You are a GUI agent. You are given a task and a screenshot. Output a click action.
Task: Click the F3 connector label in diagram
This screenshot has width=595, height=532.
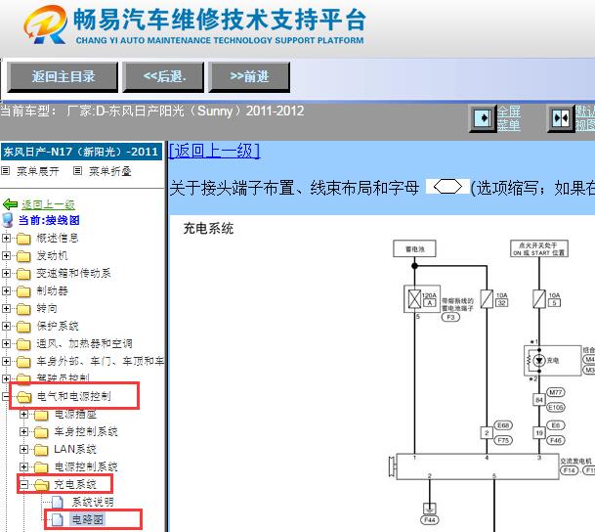point(450,317)
